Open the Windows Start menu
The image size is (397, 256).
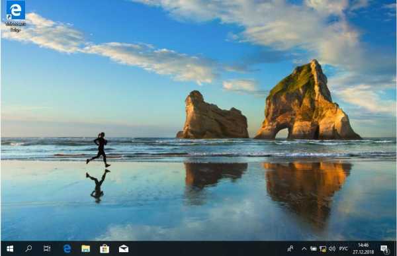(10, 249)
